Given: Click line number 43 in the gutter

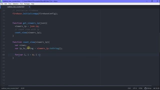Looking at the screenshot, I should point(4,55).
